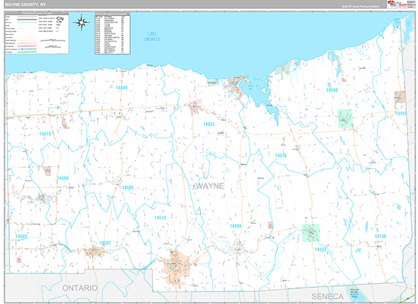Click the 'ONTARIO' neighboring county label
The width and height of the screenshot is (418, 304).
(80, 288)
